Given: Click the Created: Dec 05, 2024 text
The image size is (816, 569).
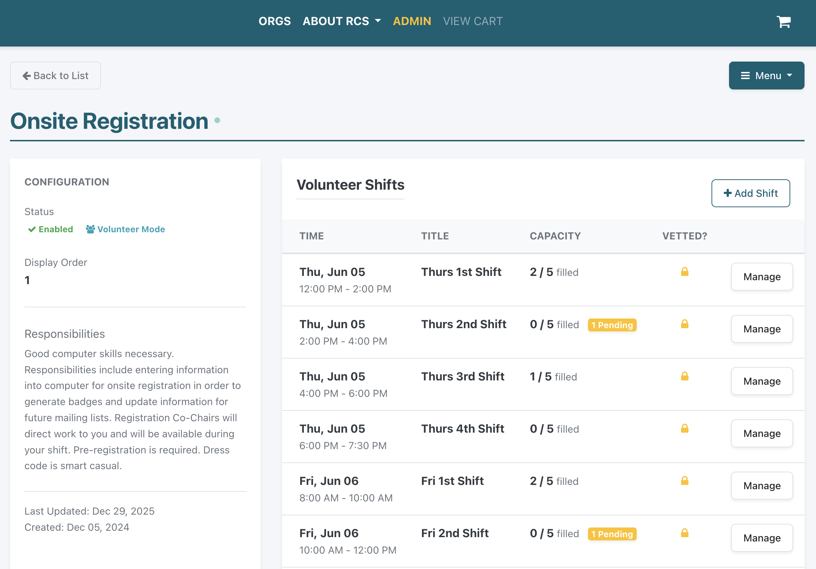Looking at the screenshot, I should point(77,527).
